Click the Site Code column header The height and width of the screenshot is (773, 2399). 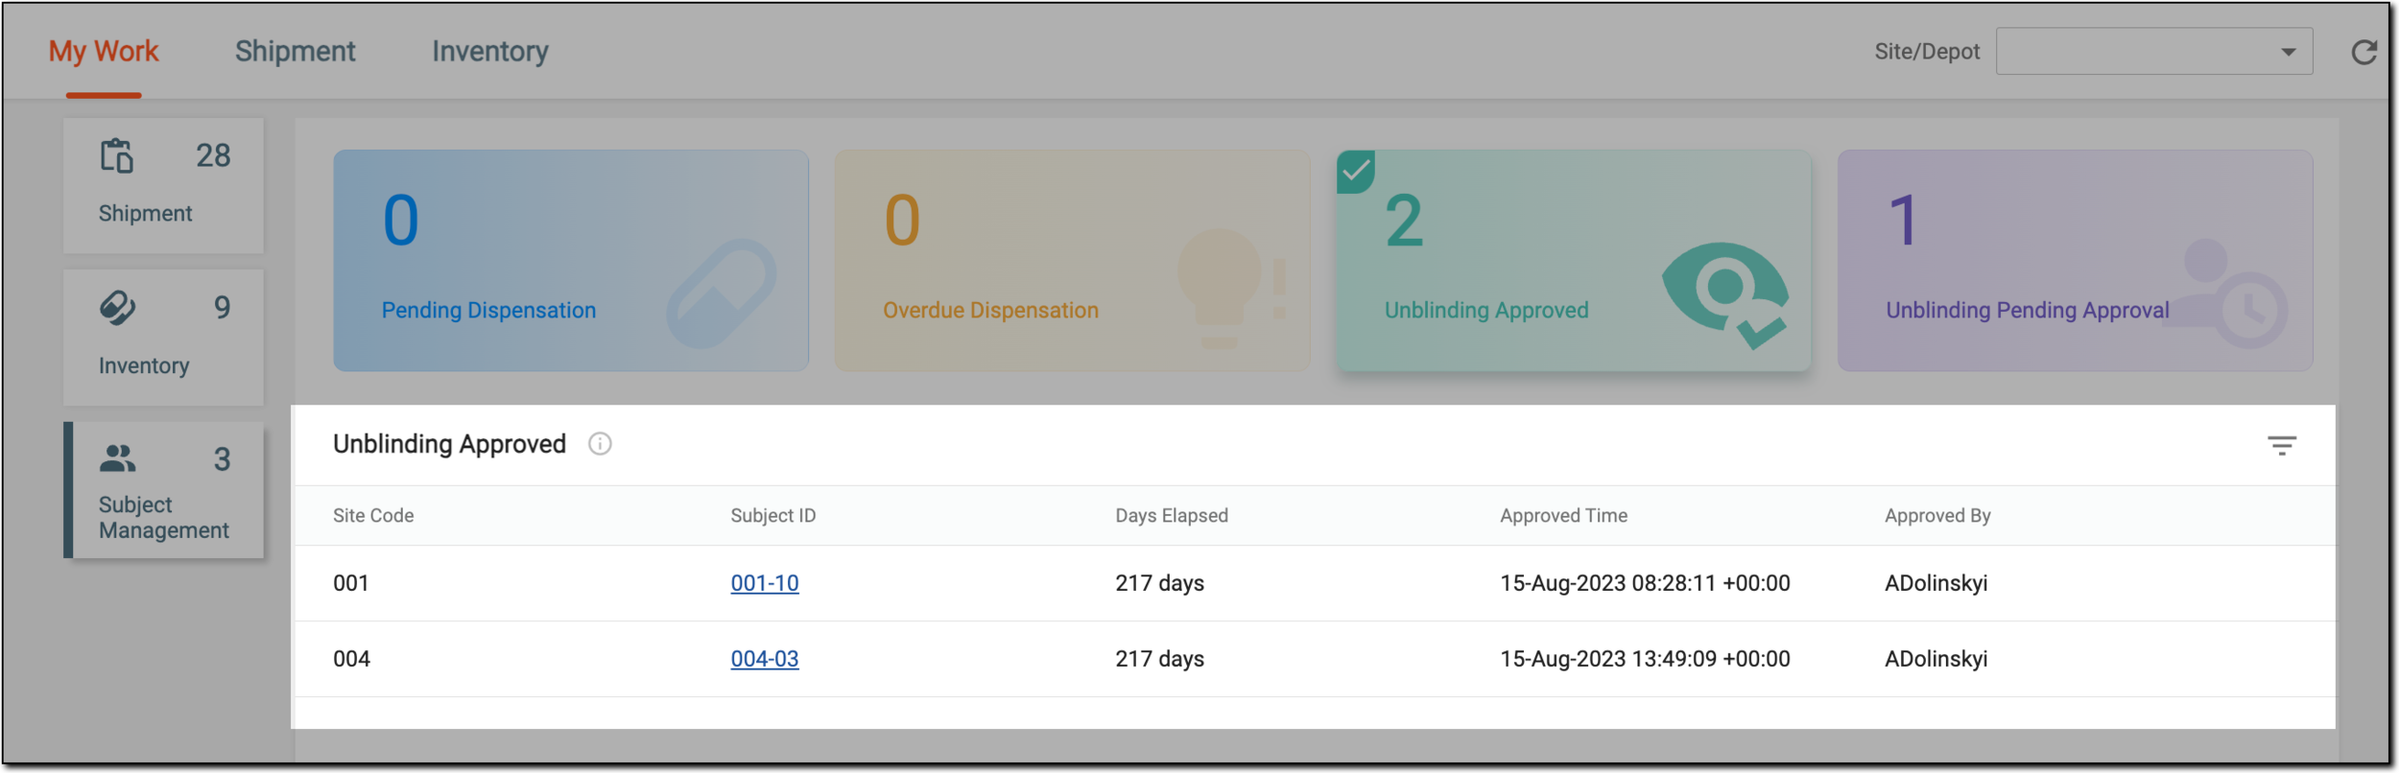tap(373, 516)
